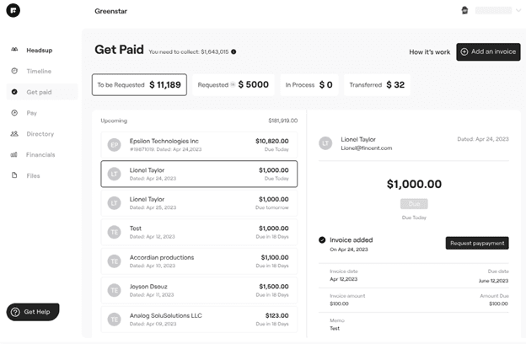Open the Timeline page
The image size is (526, 344).
coord(39,71)
